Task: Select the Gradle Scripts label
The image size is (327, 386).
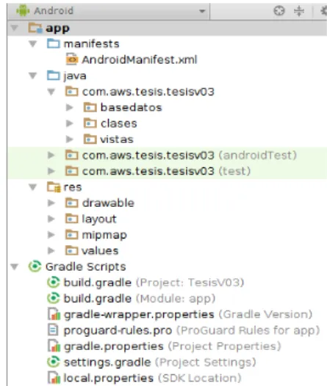Action: click(86, 267)
